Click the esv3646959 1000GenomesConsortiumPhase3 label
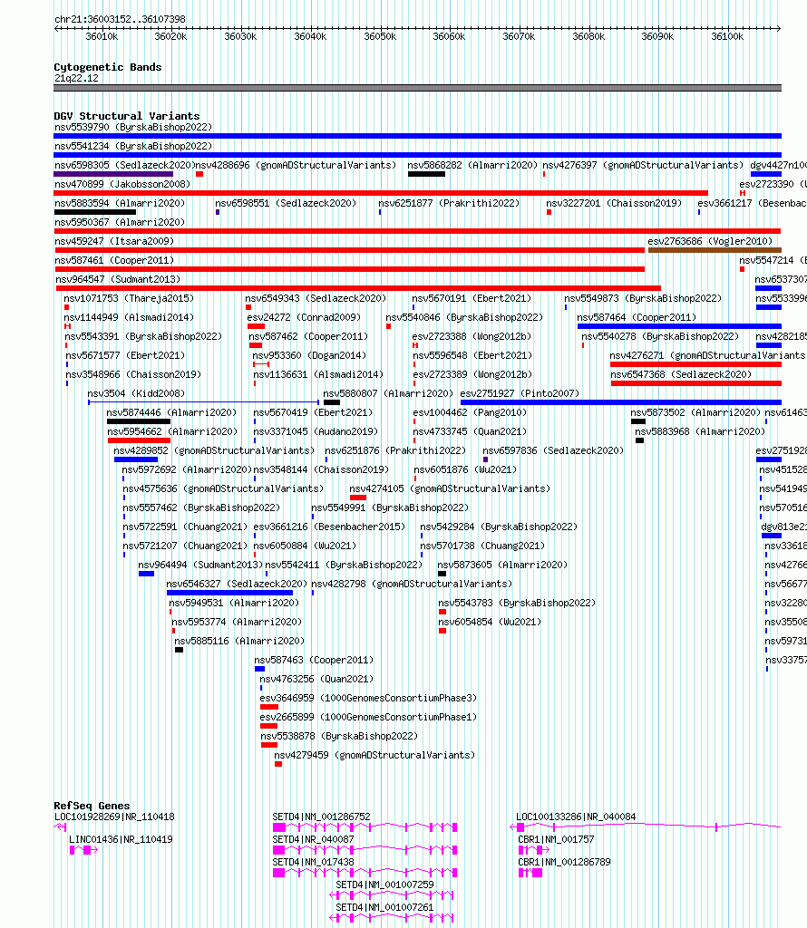The height and width of the screenshot is (928, 807). click(368, 699)
